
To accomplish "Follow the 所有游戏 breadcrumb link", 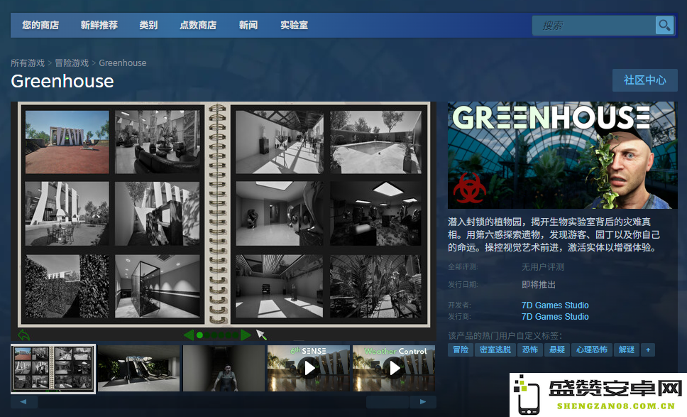I will (x=28, y=63).
